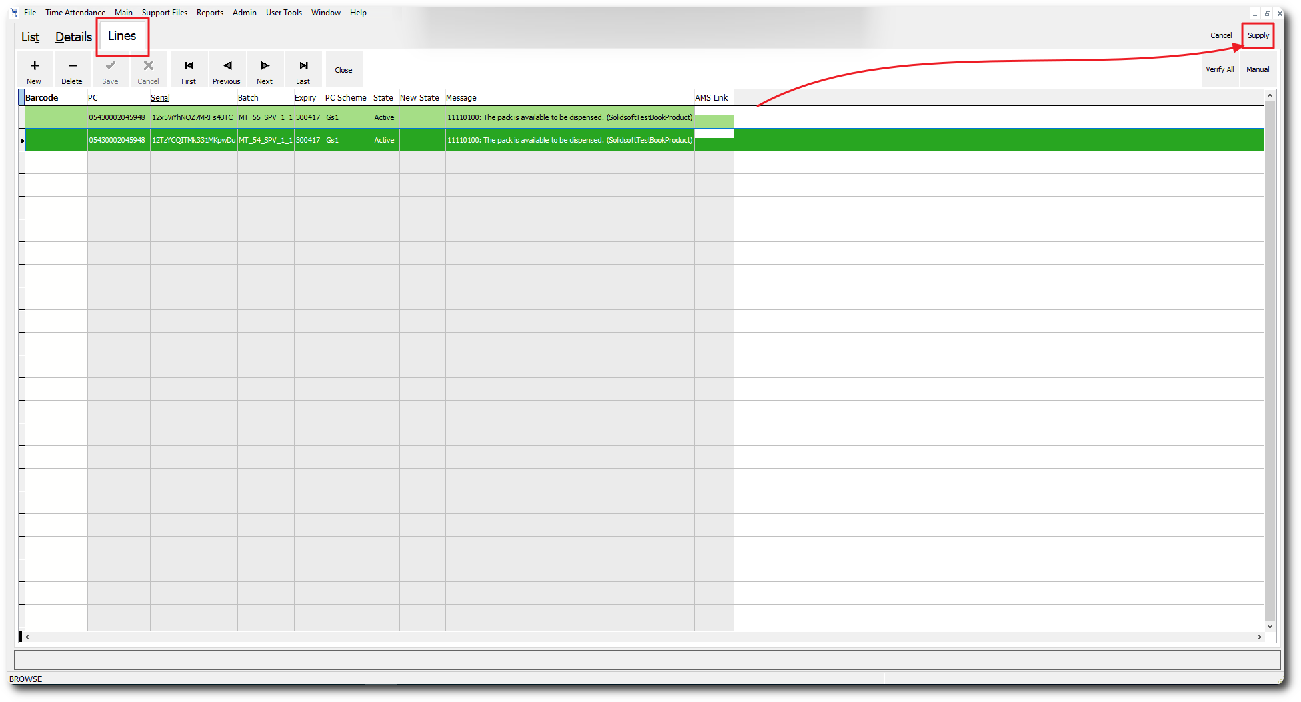Click the PC column header
The width and height of the screenshot is (1301, 702).
click(x=119, y=97)
